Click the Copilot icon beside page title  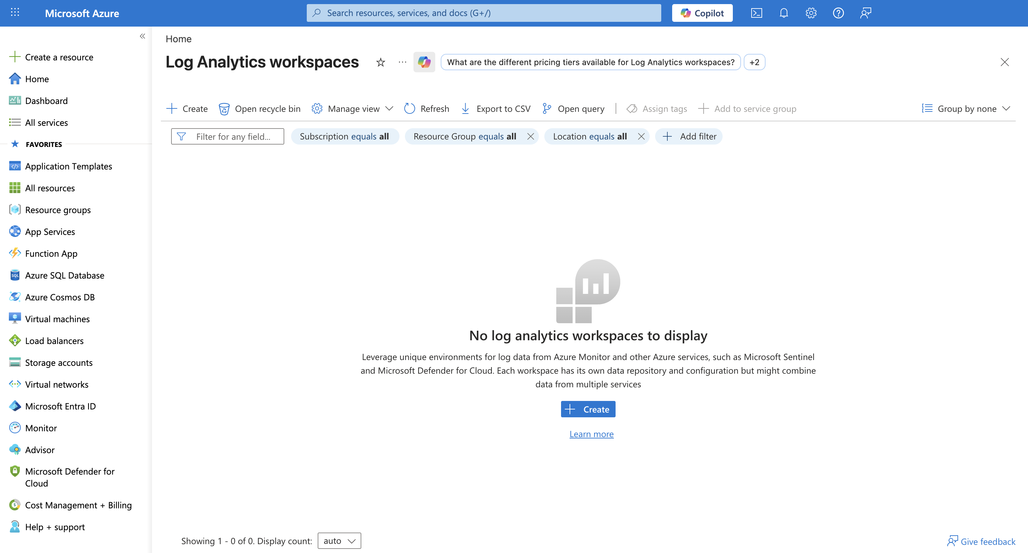click(424, 62)
